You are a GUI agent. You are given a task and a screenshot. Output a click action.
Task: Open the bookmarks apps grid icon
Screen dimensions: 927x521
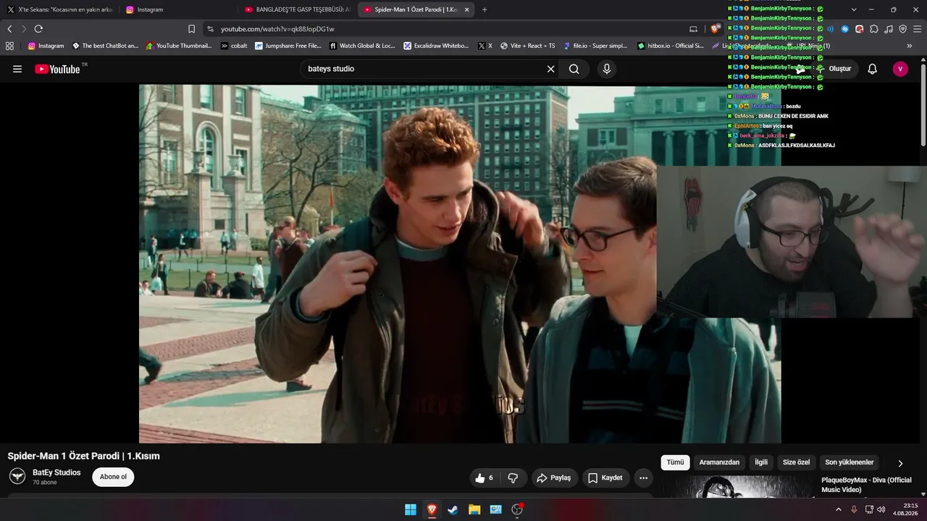pos(9,46)
